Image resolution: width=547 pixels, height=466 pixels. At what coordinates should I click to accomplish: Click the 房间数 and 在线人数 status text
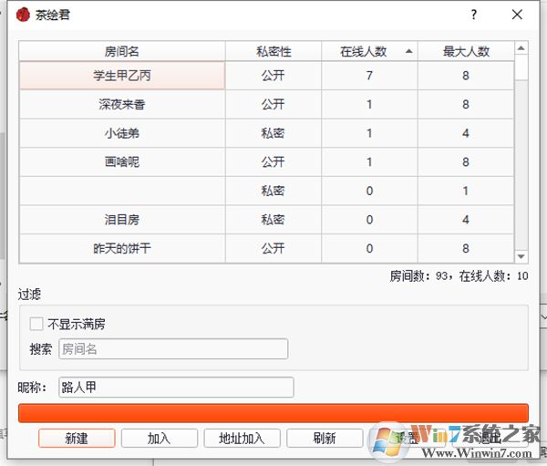pos(459,276)
